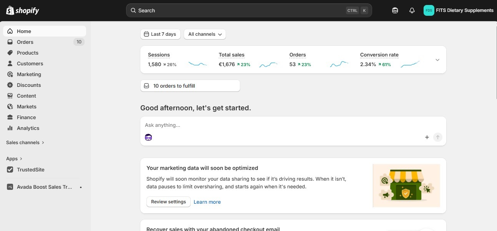Image resolution: width=497 pixels, height=231 pixels.
Task: Click the Content icon in sidebar
Action: 10,96
